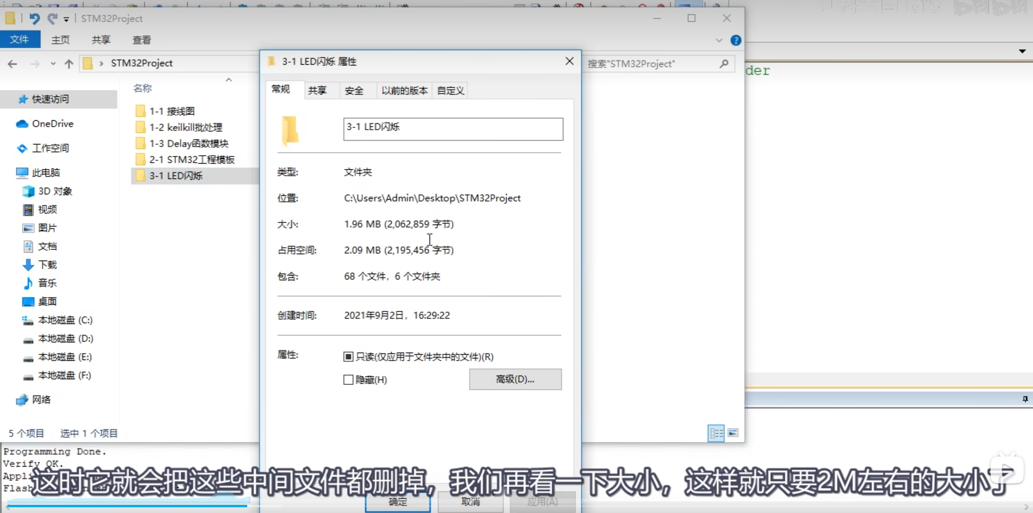This screenshot has width=1033, height=513.
Task: Click the search magnifier icon
Action: pos(724,64)
